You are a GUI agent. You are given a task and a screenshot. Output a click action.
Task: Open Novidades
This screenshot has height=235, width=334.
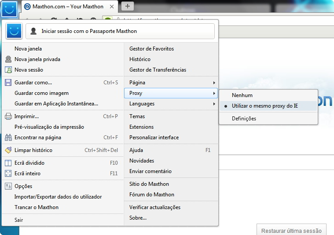(171, 161)
